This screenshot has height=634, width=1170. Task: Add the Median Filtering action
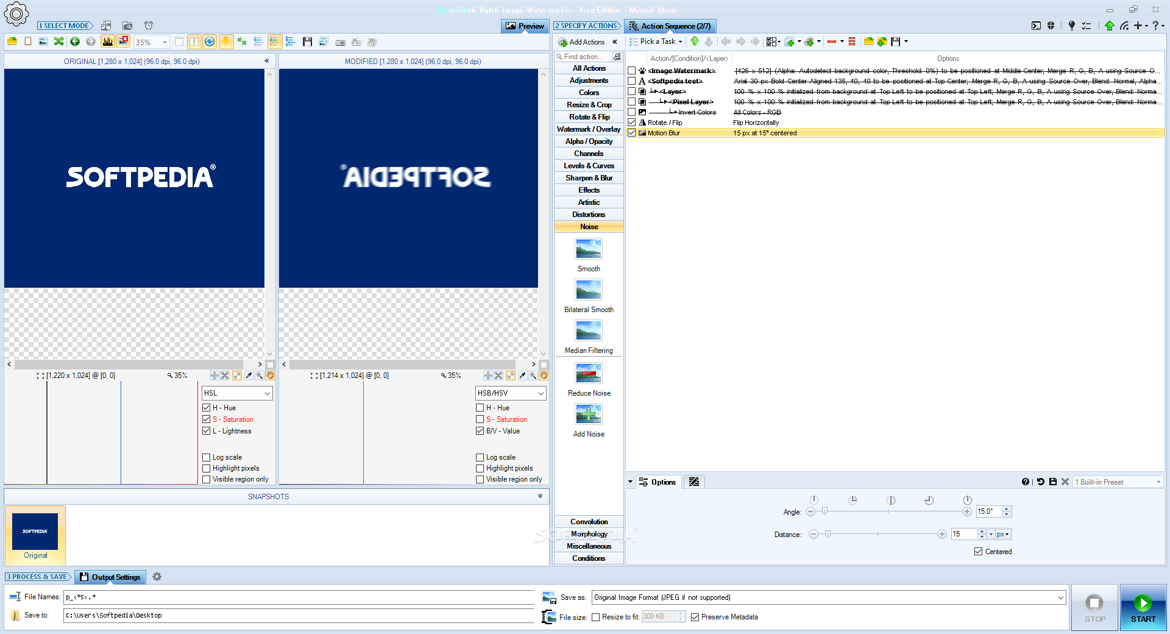pos(589,337)
